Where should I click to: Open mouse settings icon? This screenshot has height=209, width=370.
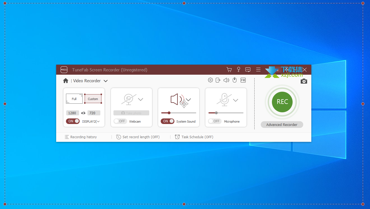tap(235, 80)
